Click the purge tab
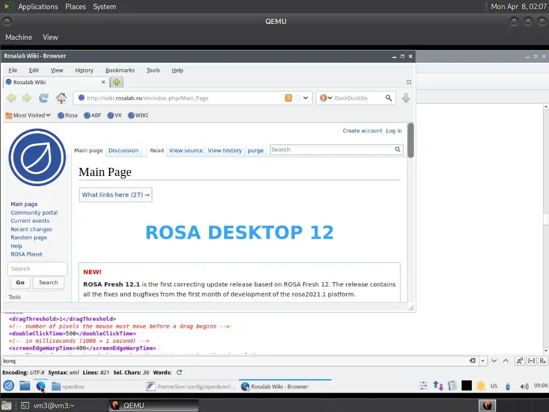The image size is (549, 412). (256, 150)
